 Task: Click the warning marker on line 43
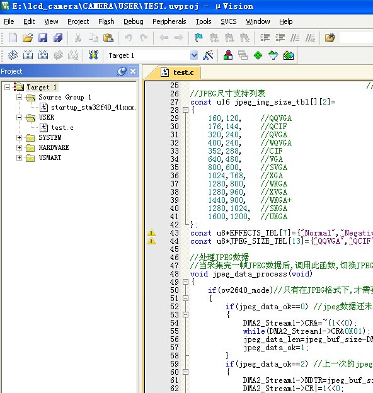point(151,233)
